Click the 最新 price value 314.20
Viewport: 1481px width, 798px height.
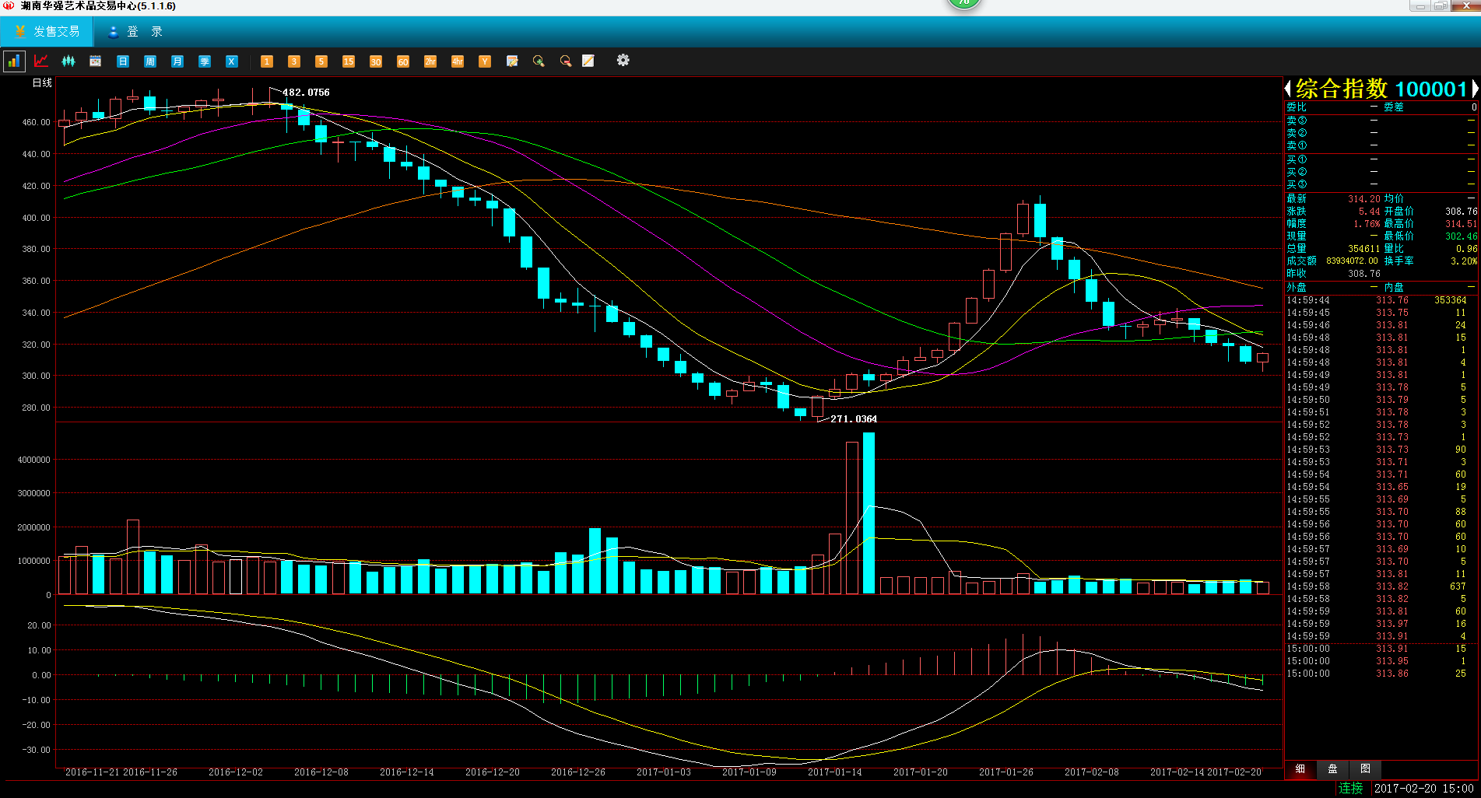point(1363,199)
